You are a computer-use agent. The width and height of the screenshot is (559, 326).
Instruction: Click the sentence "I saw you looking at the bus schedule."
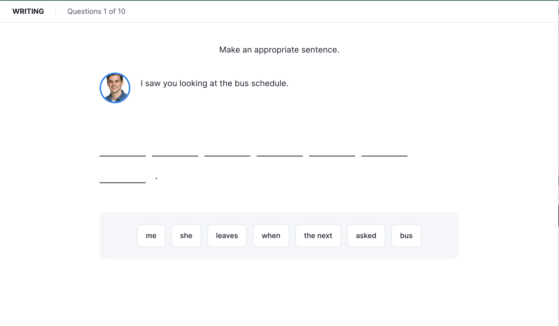point(215,83)
